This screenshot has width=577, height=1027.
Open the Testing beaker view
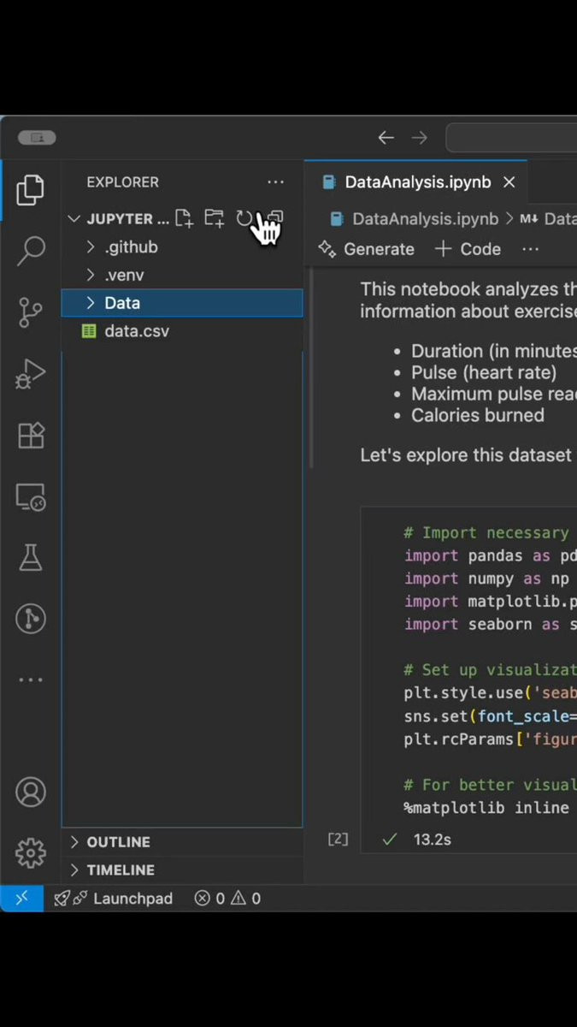point(31,557)
